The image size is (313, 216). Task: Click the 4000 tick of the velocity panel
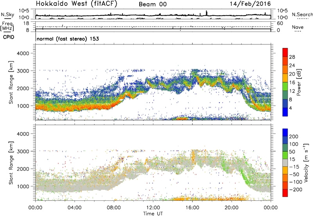tap(23, 134)
